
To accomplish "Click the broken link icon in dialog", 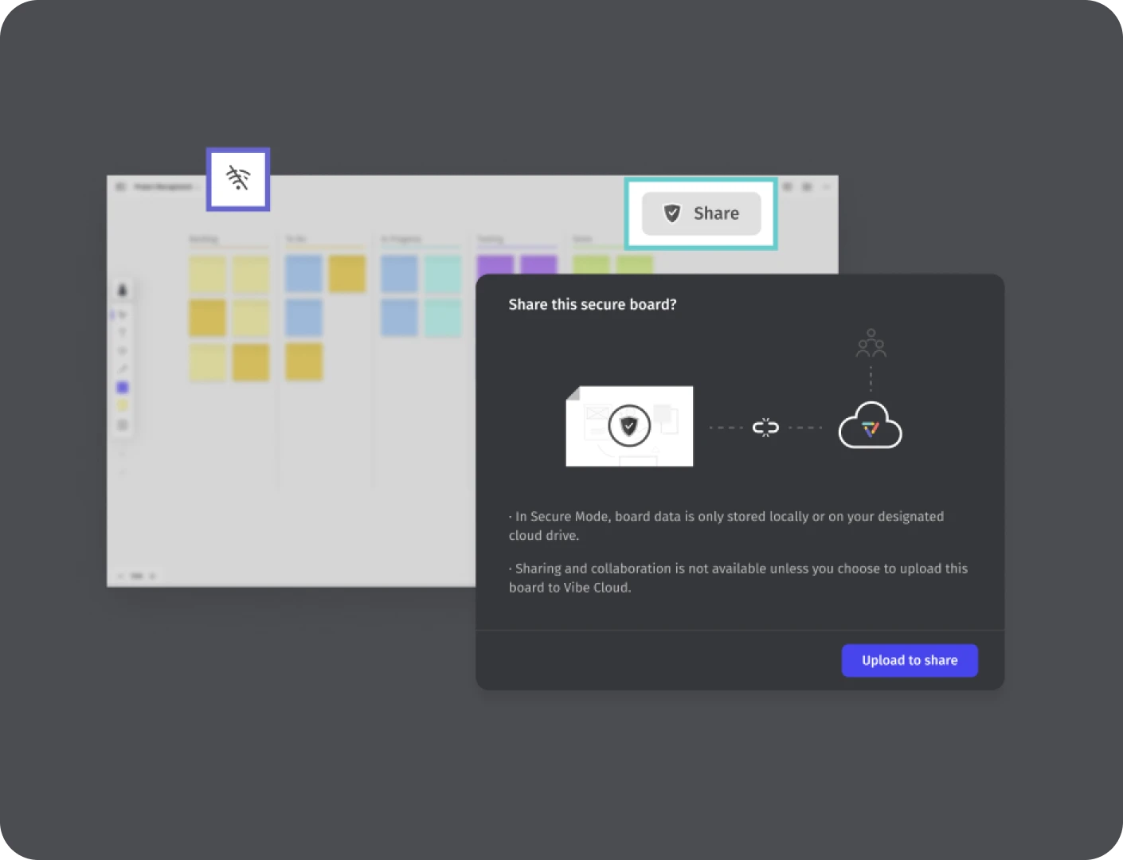I will click(765, 428).
